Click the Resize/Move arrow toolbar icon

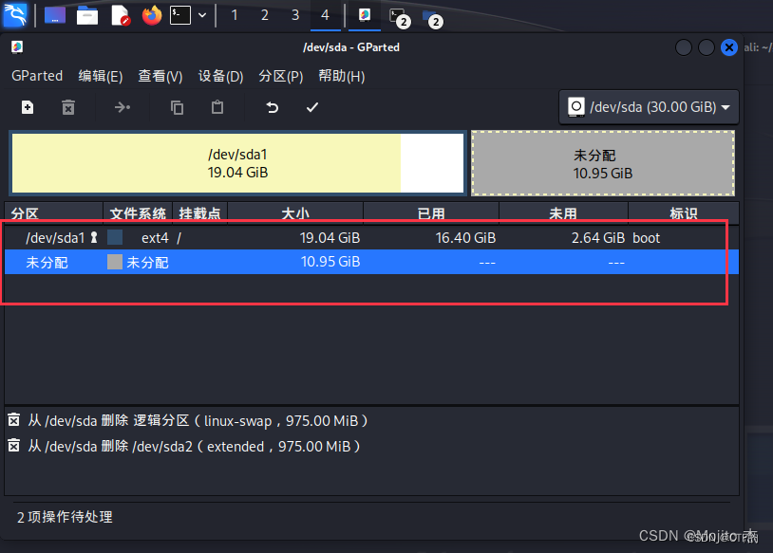coord(123,107)
